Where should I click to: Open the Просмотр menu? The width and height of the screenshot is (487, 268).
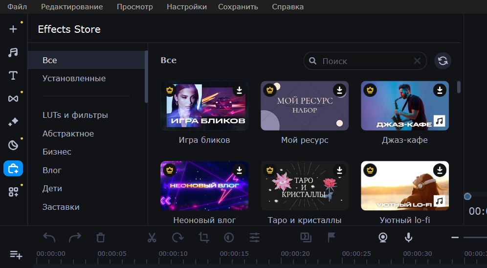[135, 7]
